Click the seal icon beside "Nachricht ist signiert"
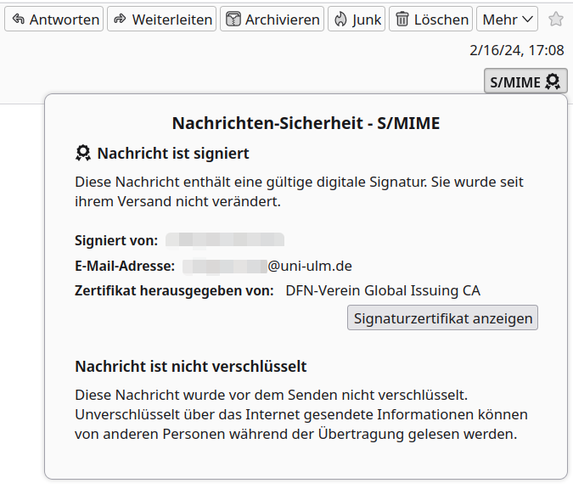Image resolution: width=573 pixels, height=500 pixels. (x=83, y=154)
